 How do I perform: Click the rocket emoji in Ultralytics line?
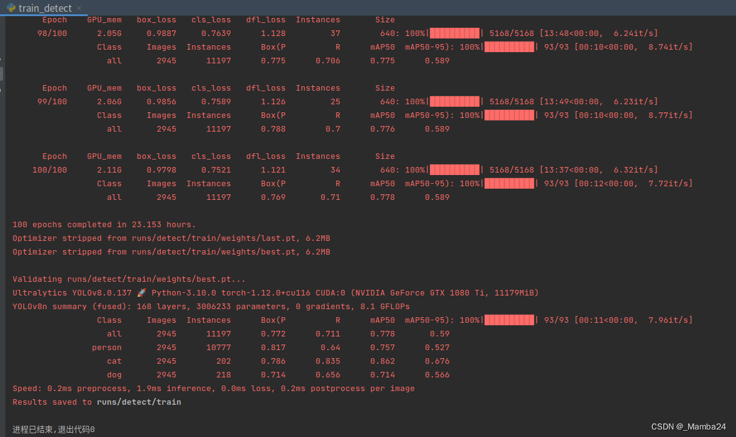tap(141, 292)
